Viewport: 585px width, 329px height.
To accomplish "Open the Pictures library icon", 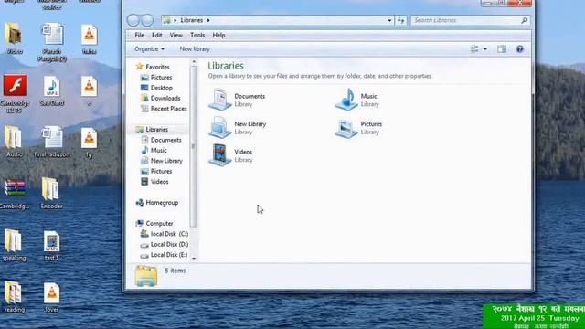I will [346, 129].
